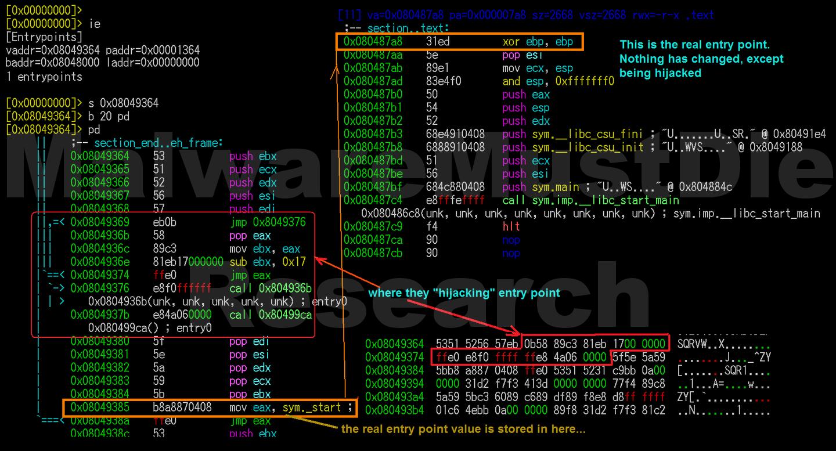Click the "sym._start" symbol in the mov eax line
Image resolution: width=836 pixels, height=451 pixels.
pyautogui.click(x=312, y=407)
